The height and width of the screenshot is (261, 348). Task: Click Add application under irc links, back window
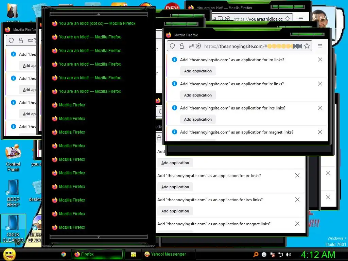[175, 187]
